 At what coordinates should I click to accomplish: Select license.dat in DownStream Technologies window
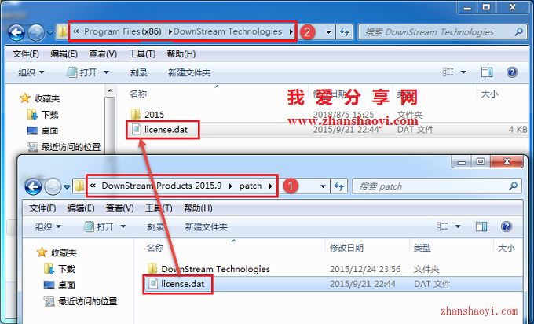coord(160,130)
